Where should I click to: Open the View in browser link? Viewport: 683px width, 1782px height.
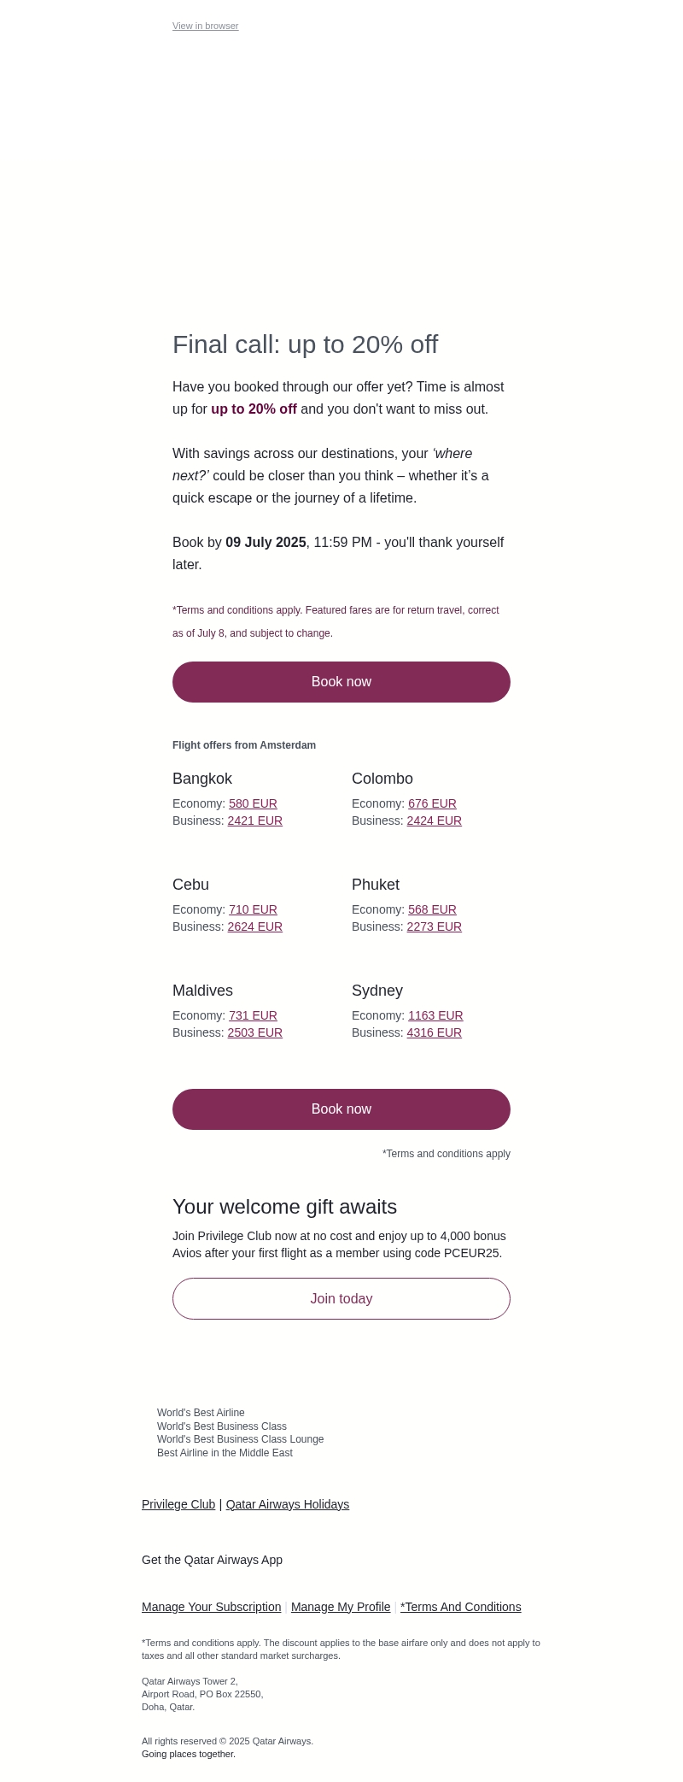[x=205, y=26]
